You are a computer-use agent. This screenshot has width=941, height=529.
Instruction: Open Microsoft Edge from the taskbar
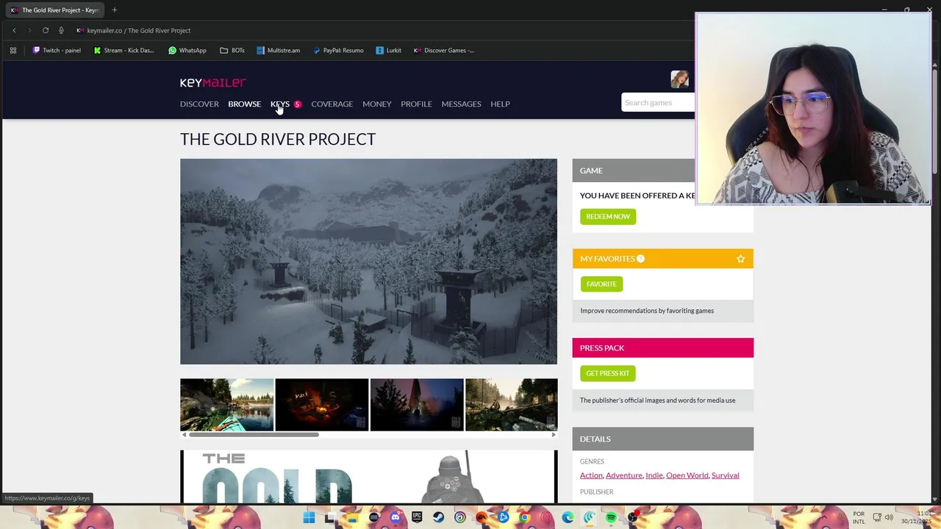pyautogui.click(x=568, y=518)
